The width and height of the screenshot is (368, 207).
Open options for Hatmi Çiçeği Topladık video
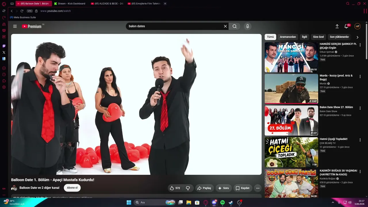click(360, 140)
